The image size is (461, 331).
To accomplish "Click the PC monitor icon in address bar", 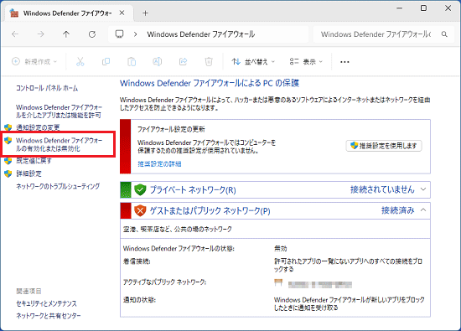I will (119, 34).
